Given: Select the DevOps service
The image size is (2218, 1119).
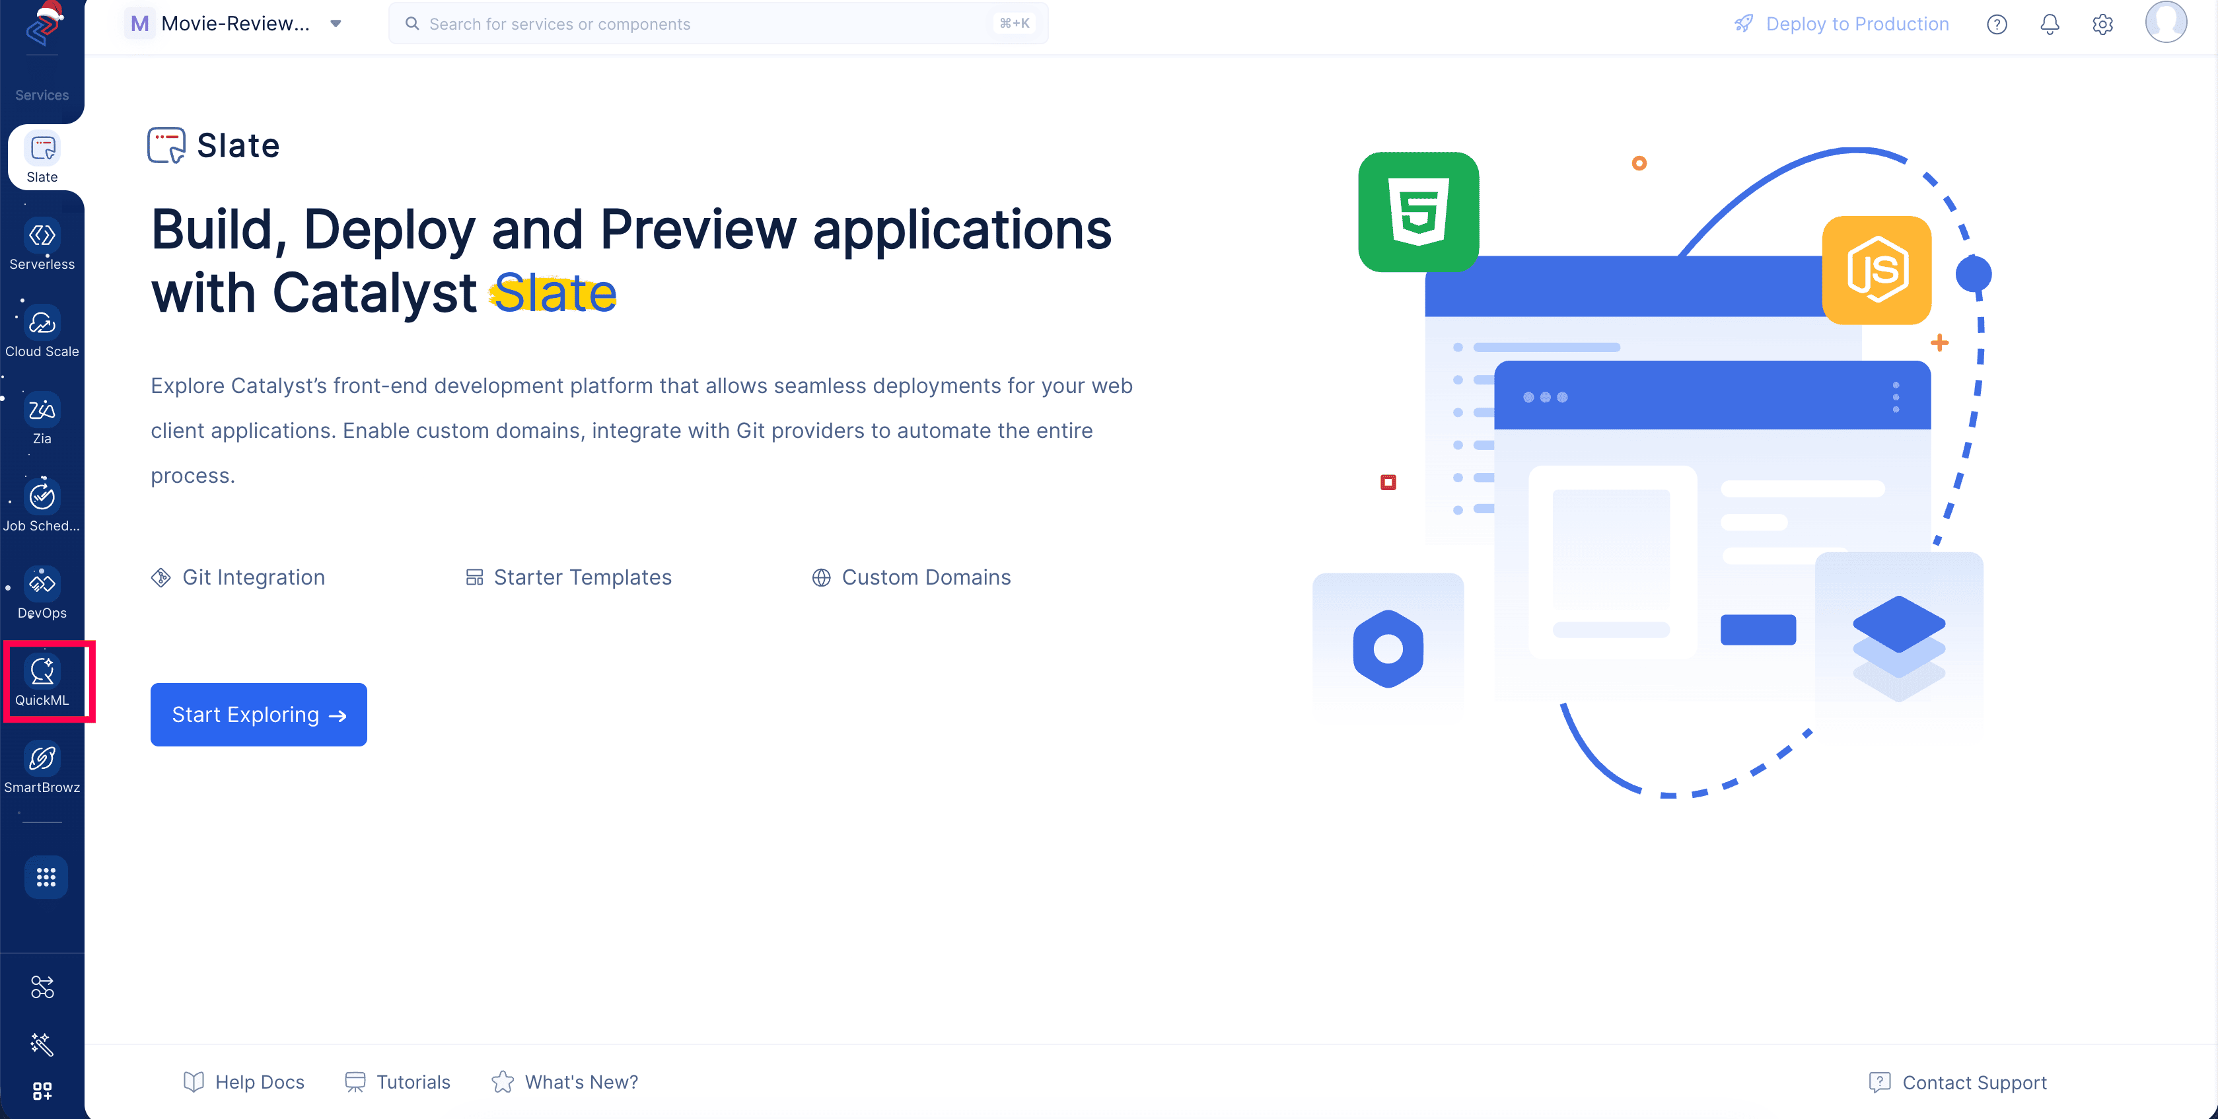Looking at the screenshot, I should [x=42, y=594].
